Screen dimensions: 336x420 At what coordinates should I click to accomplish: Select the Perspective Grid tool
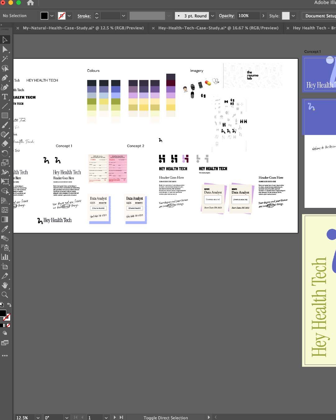pyautogui.click(x=5, y=201)
